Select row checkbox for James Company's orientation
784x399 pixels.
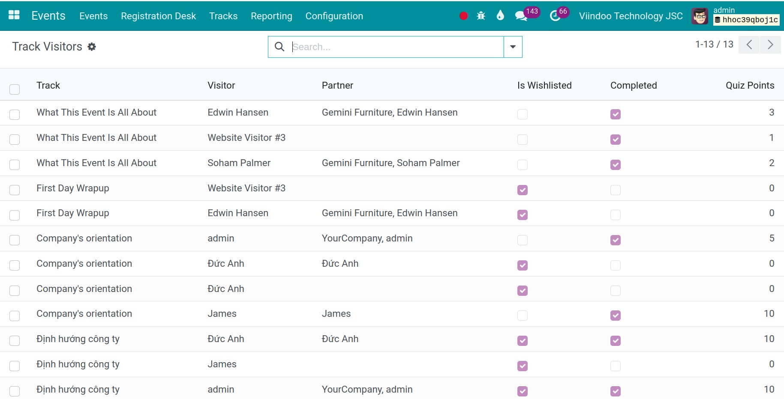[15, 316]
